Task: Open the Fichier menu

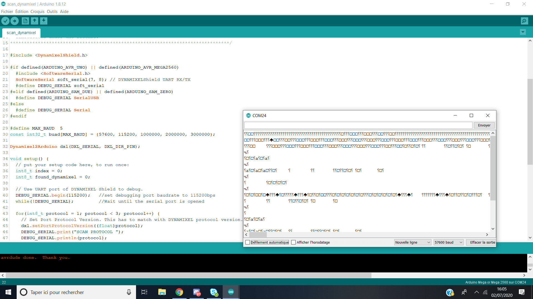Action: pos(7,12)
